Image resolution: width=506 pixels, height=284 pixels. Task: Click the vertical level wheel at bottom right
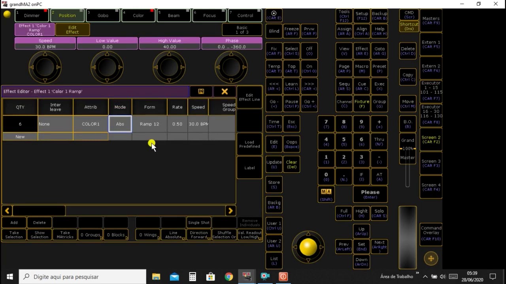pyautogui.click(x=408, y=237)
